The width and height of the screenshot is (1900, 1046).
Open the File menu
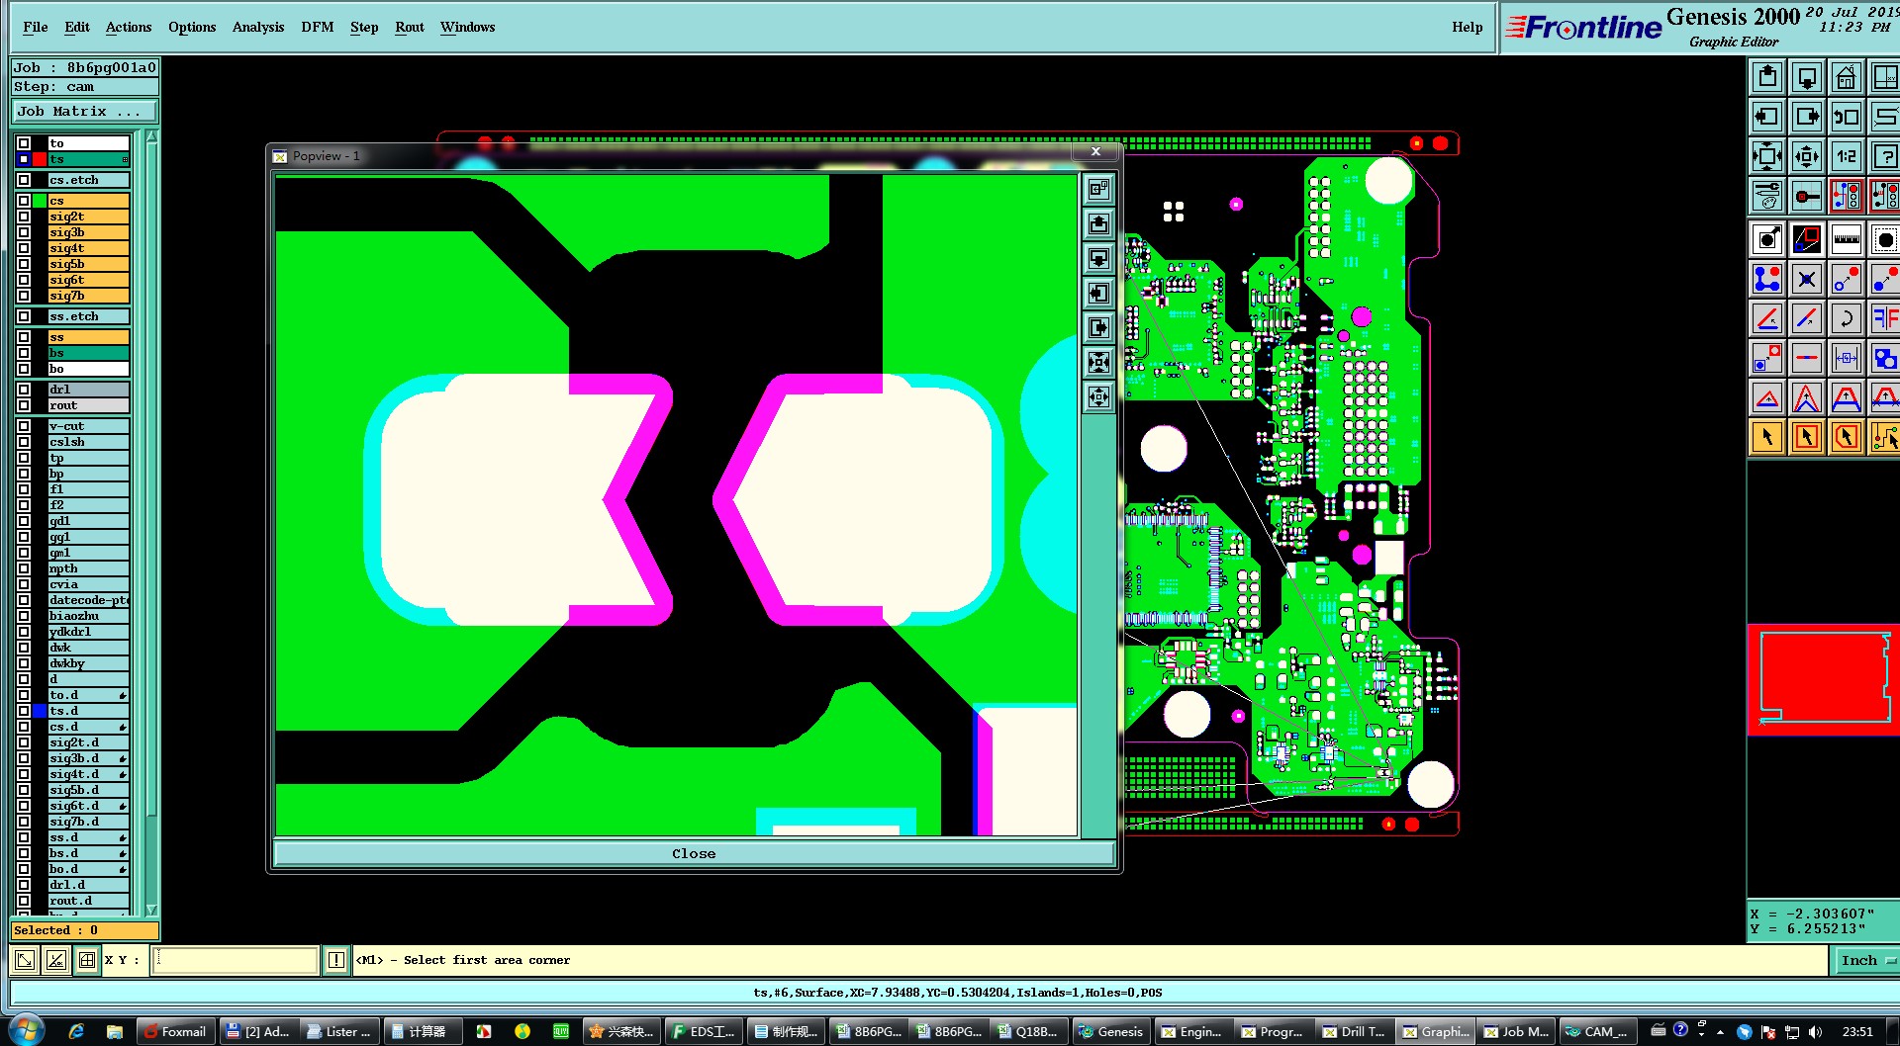click(x=35, y=27)
